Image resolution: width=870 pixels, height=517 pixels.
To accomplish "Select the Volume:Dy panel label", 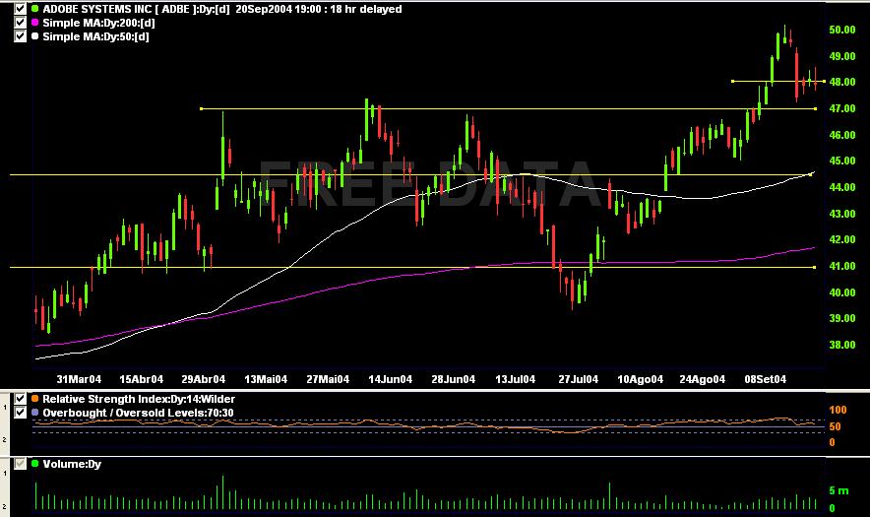I will 72,464.
